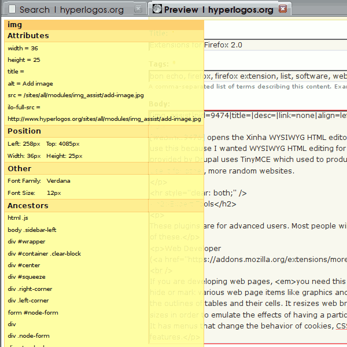Select the img element header
Viewport: 347px width, 347px height.
coord(104,25)
